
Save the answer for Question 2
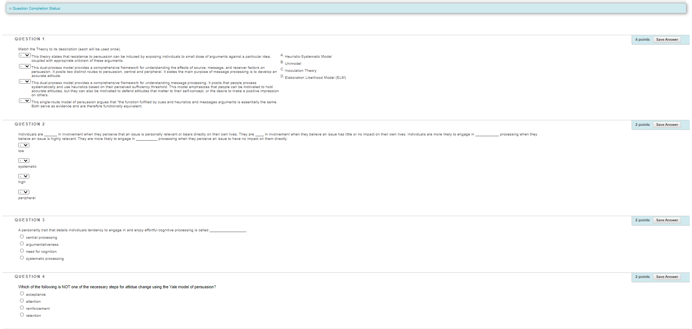coord(667,125)
